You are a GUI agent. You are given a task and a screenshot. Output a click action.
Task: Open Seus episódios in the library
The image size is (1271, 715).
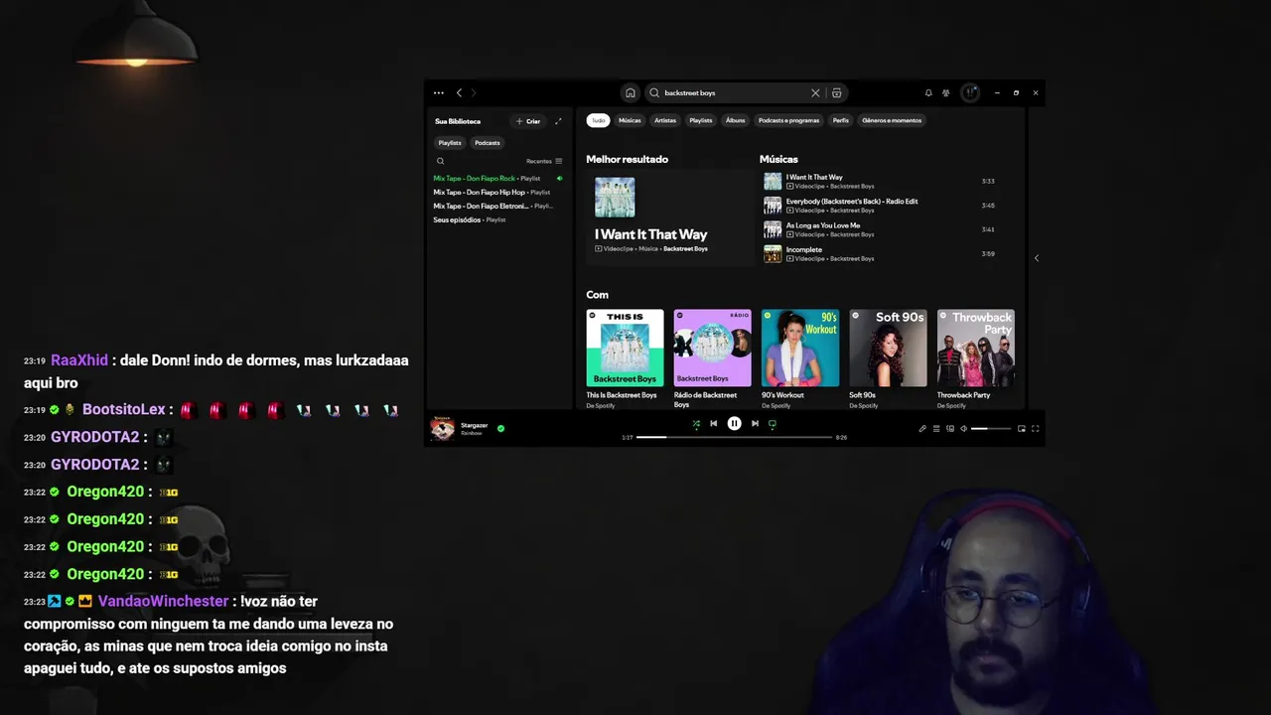click(x=497, y=220)
